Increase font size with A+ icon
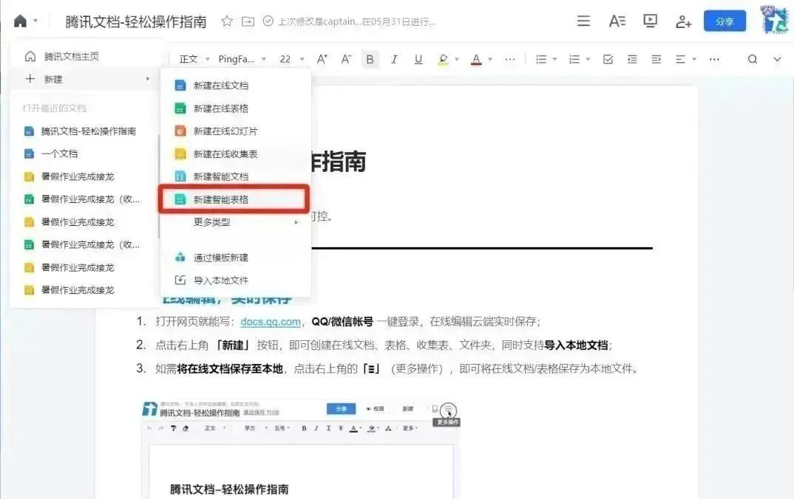 (322, 59)
